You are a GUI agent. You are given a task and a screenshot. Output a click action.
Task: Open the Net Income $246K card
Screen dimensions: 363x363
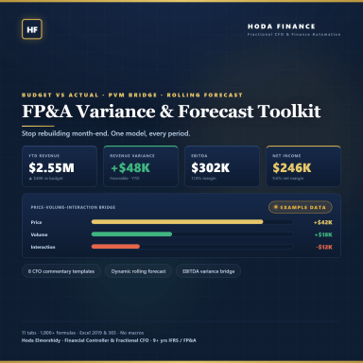point(303,166)
